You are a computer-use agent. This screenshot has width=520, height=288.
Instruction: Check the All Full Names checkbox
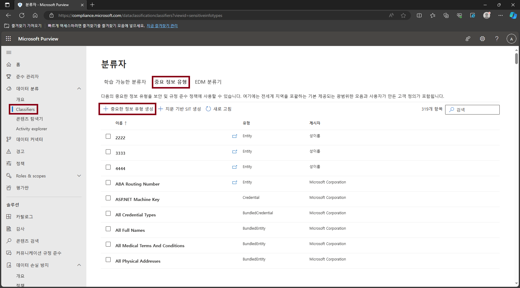pyautogui.click(x=108, y=229)
